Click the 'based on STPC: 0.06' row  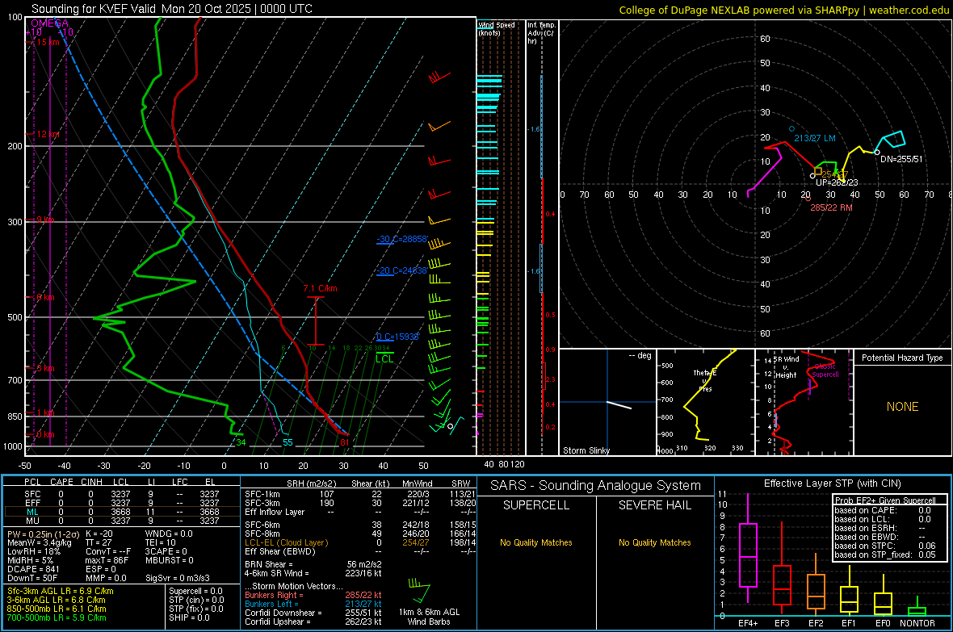885,546
